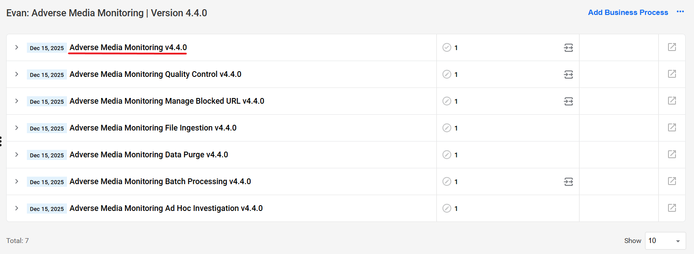This screenshot has height=254, width=694.
Task: Click flow icon for Manage Blocked URL row
Action: point(568,101)
